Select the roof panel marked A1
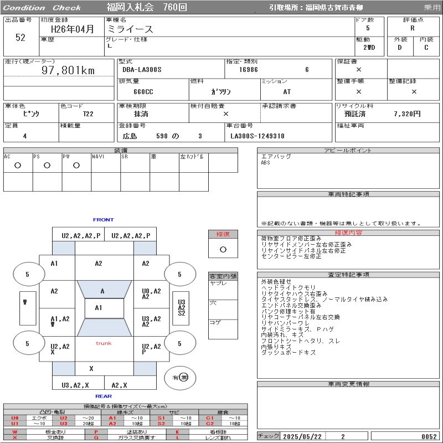The height and width of the screenshot is (443, 443). click(x=99, y=308)
